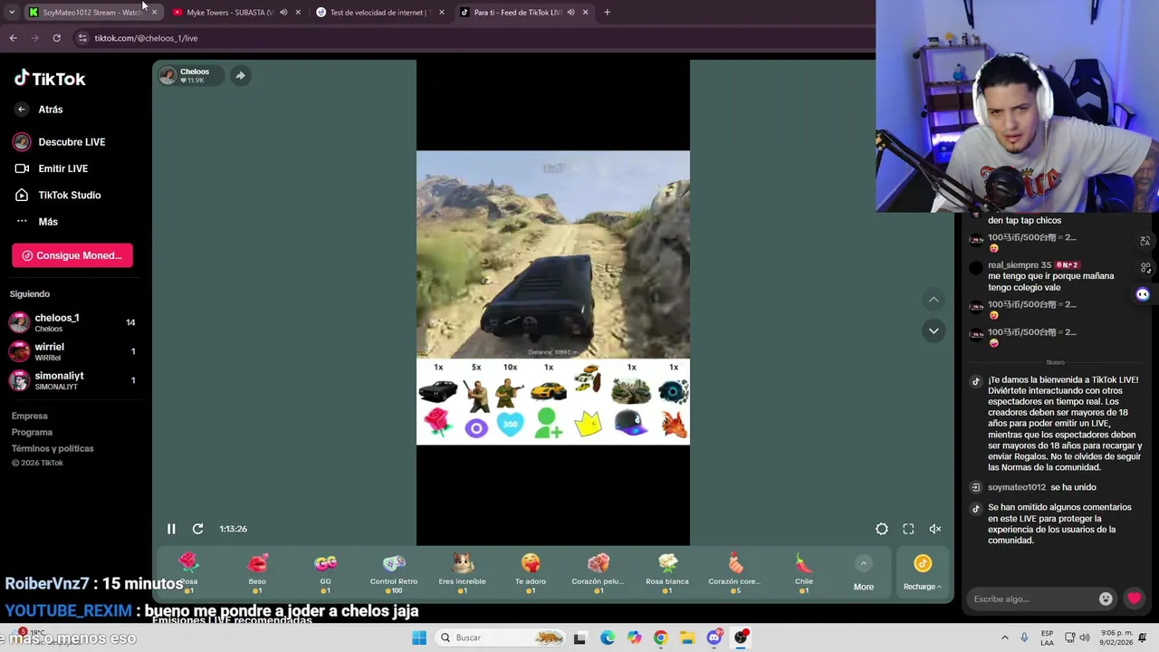Open Emitir LIVE in the sidebar
This screenshot has width=1159, height=652.
[52, 168]
